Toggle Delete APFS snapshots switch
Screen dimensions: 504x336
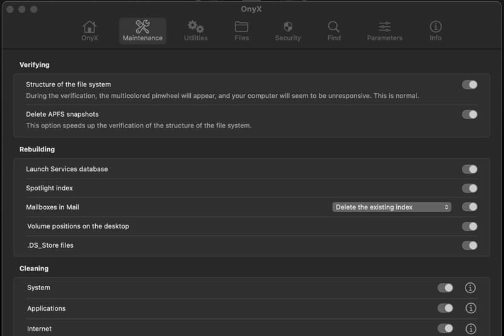coord(469,115)
